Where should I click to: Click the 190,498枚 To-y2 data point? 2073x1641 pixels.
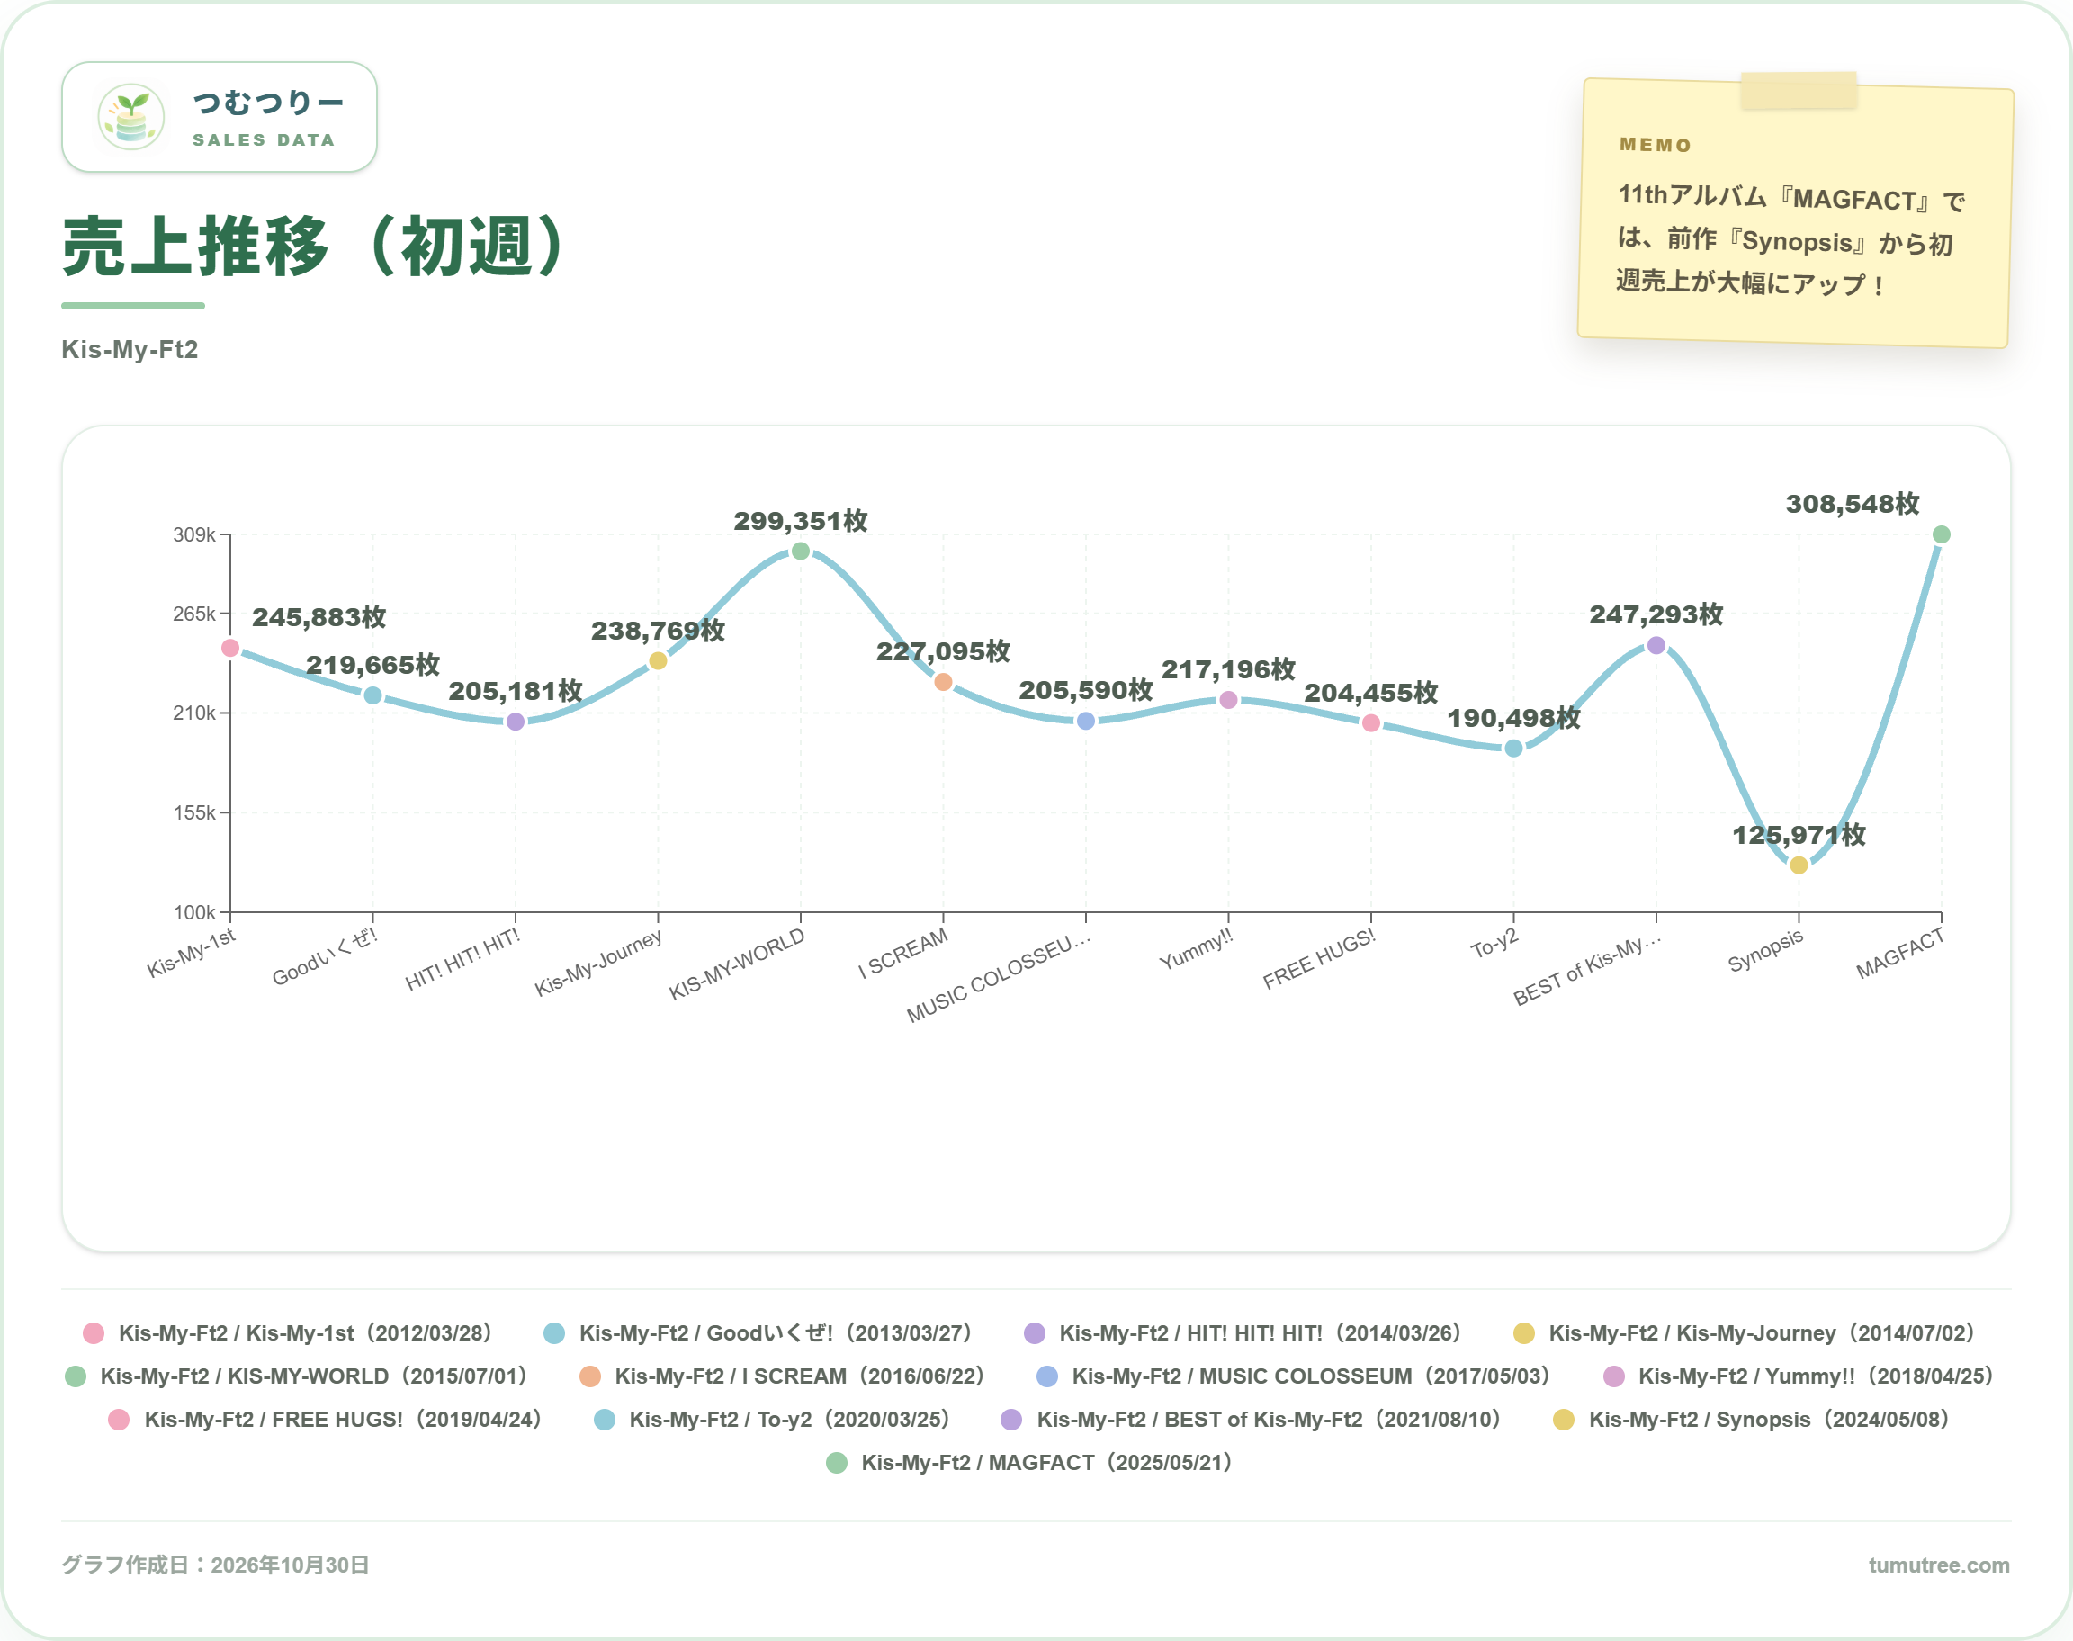click(x=1514, y=749)
